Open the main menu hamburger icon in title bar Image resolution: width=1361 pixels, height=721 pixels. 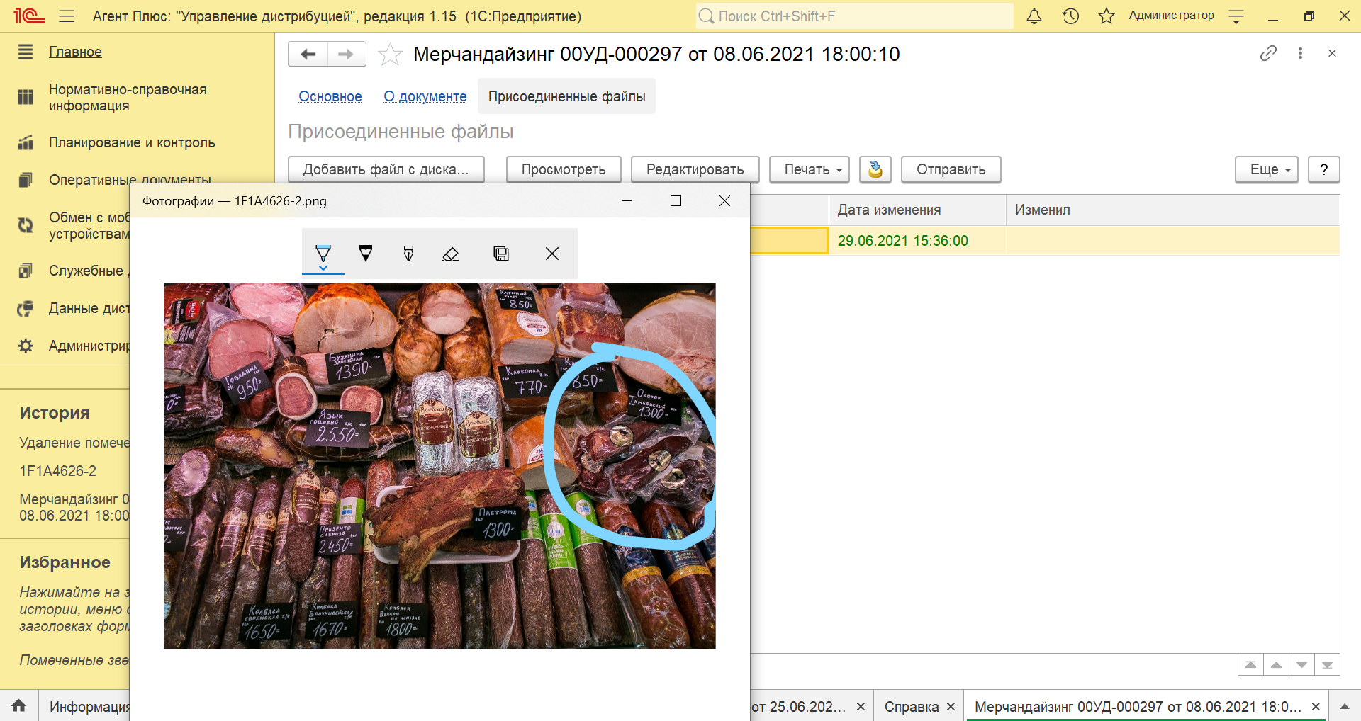click(67, 16)
